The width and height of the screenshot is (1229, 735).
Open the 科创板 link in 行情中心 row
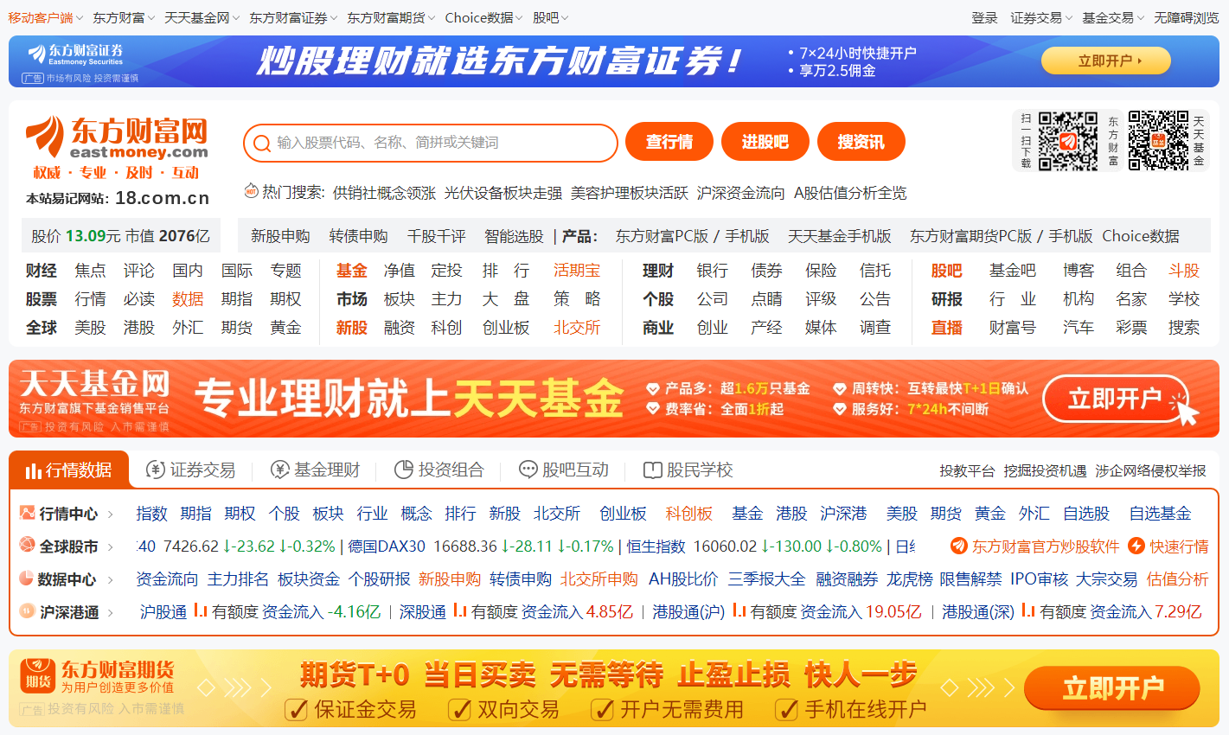[689, 514]
